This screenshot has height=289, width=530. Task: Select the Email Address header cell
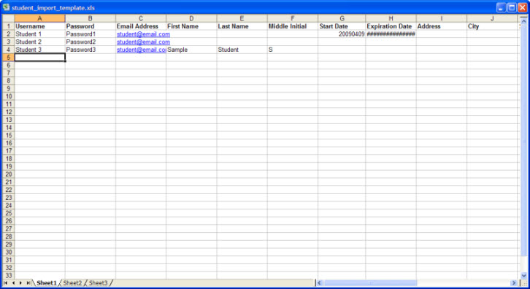click(141, 26)
